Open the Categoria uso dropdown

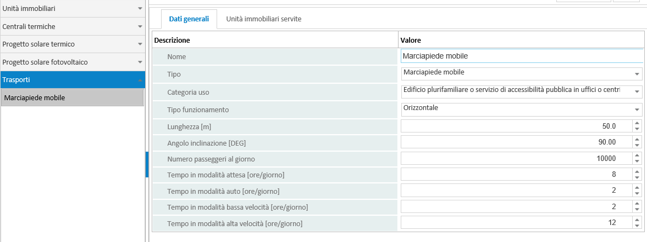(522, 91)
